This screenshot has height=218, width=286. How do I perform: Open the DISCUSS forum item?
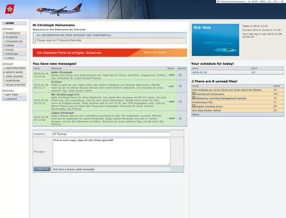[14, 54]
